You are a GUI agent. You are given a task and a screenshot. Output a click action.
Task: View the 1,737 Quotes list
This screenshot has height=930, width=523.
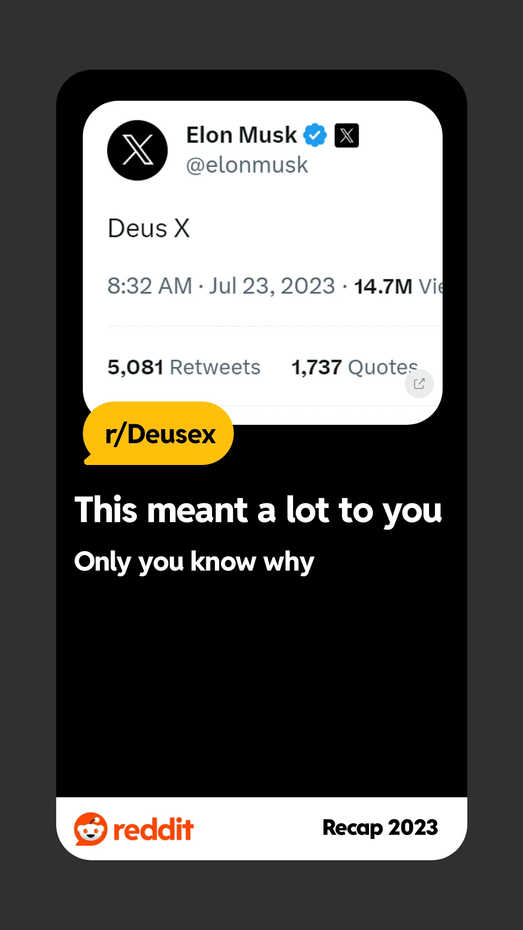[x=354, y=367]
